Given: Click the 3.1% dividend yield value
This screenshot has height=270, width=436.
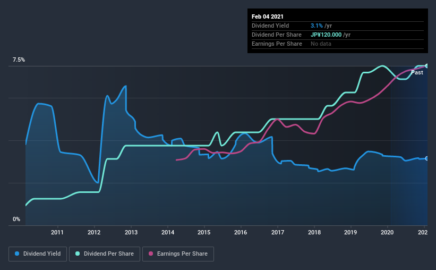Looking at the screenshot, I should point(317,26).
